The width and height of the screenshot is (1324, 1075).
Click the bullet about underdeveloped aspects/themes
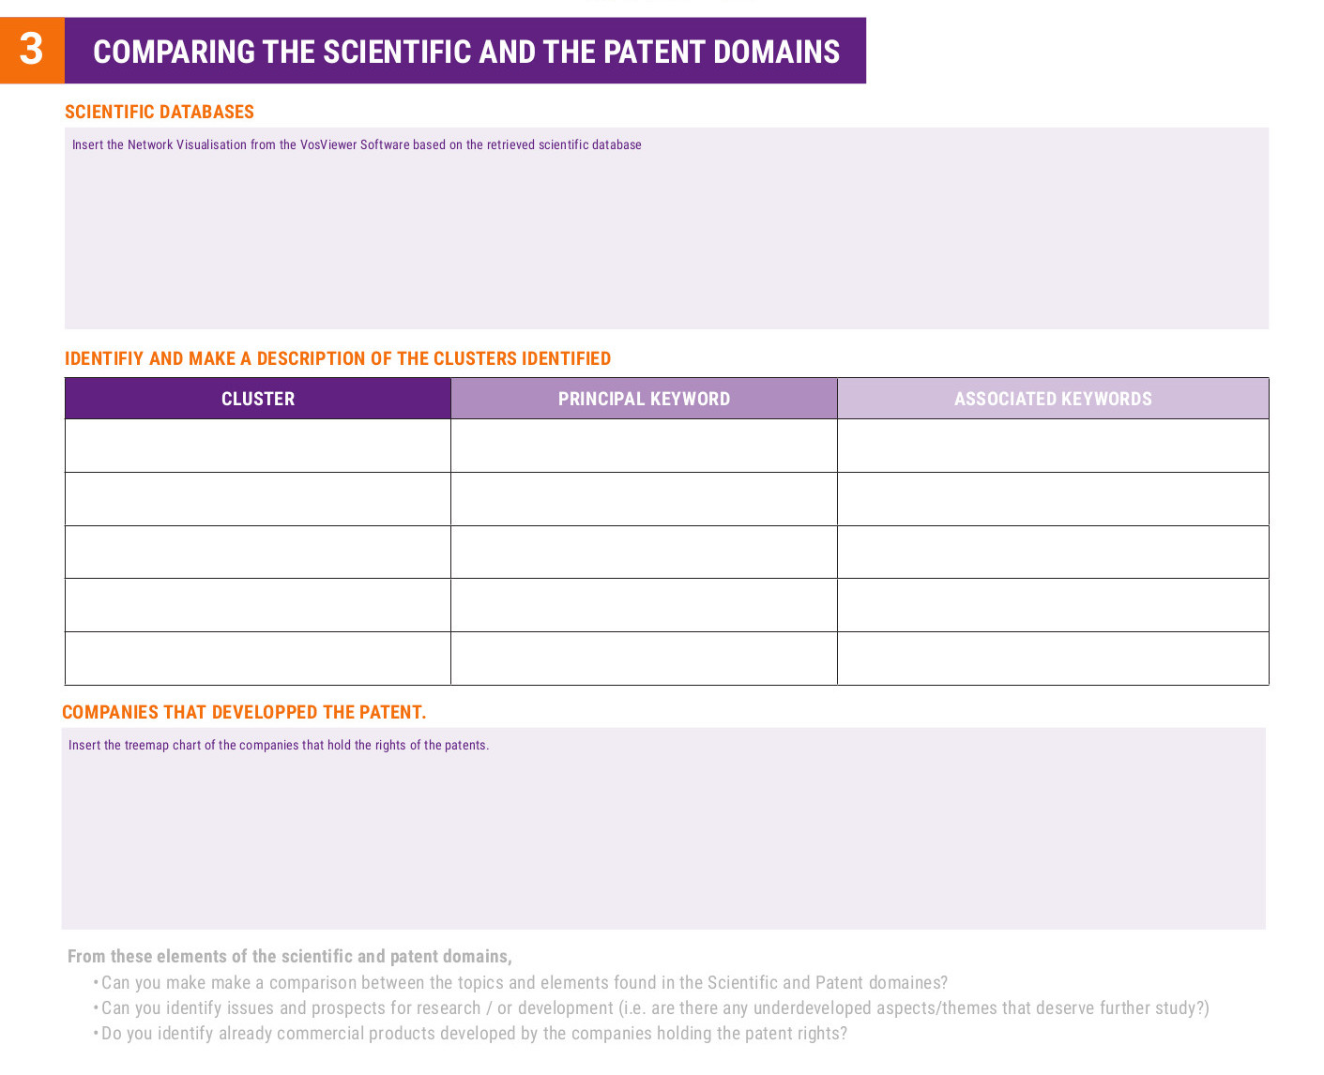point(655,1008)
